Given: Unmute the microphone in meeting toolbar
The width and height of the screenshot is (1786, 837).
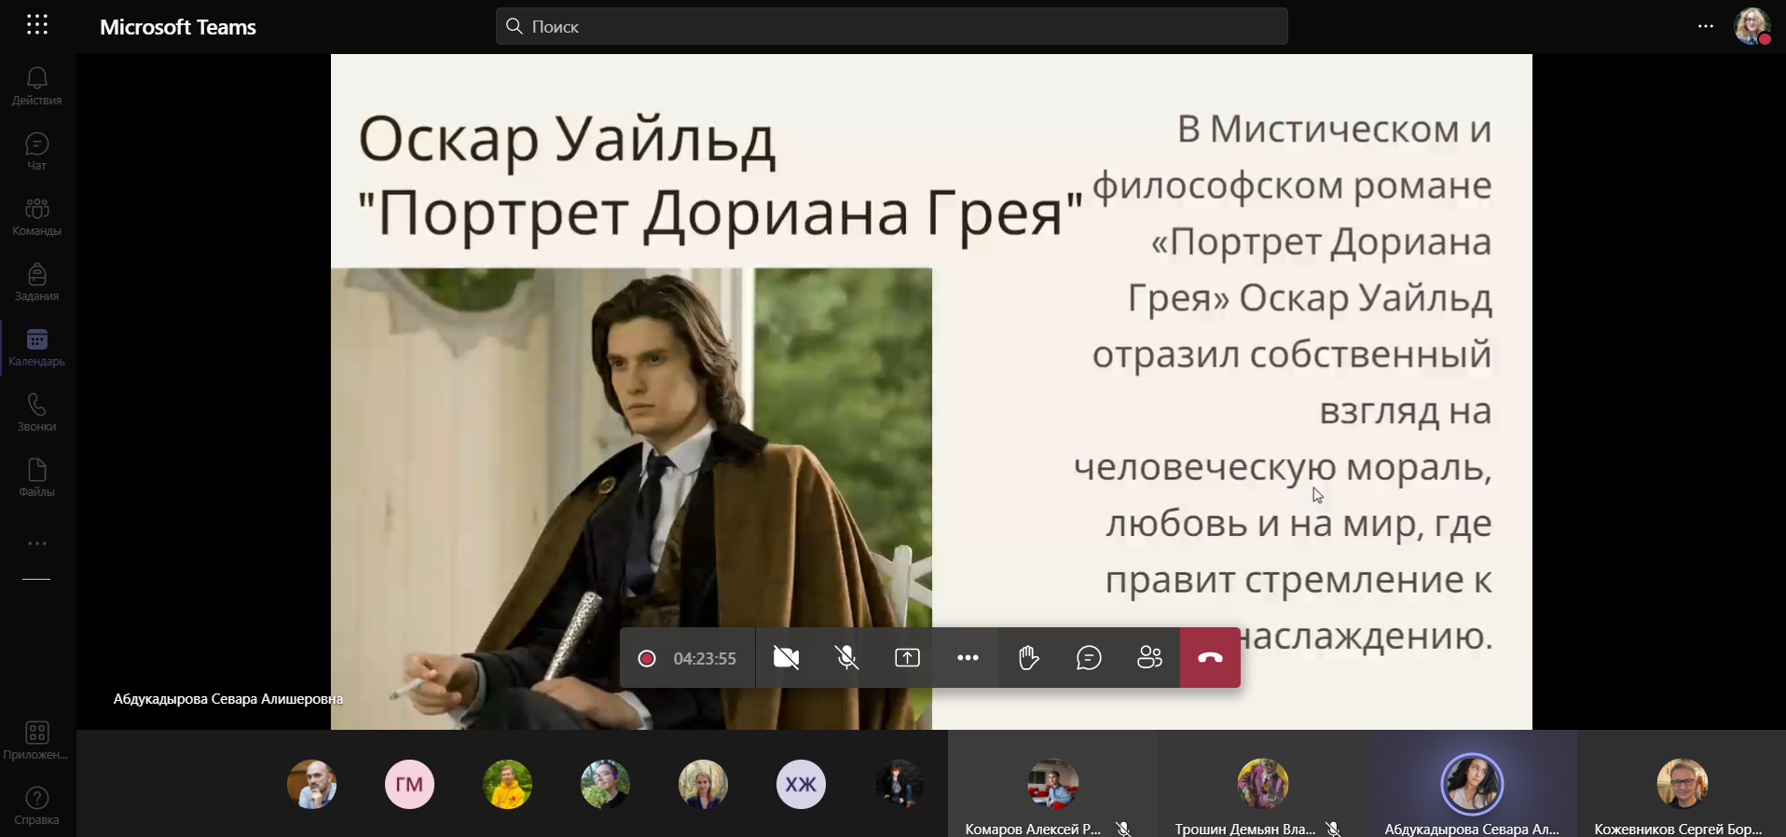Looking at the screenshot, I should coord(846,658).
